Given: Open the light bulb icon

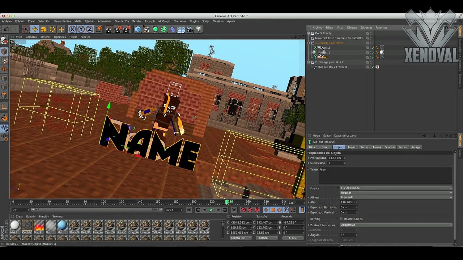Looking at the screenshot, I should [199, 29].
